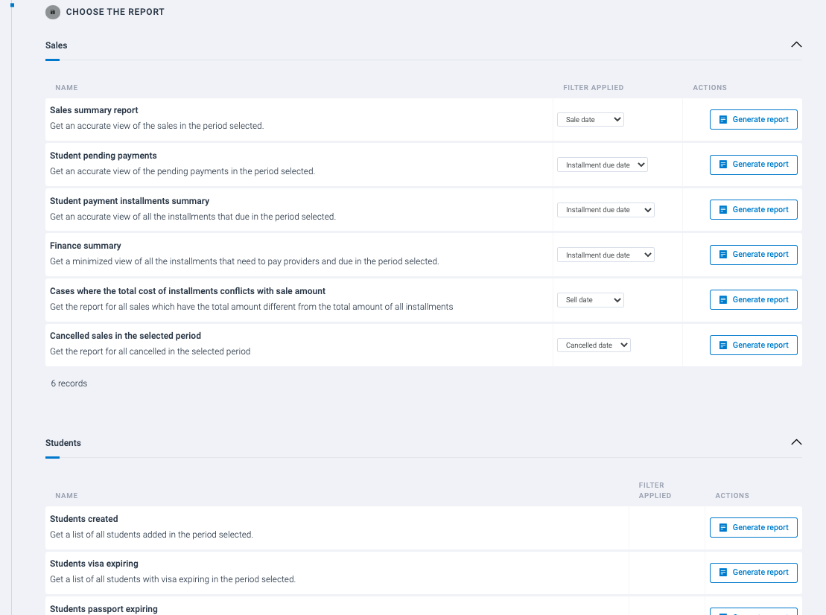Open the Cancelled date filter dropdown
Screen dimensions: 826x615
tap(594, 345)
